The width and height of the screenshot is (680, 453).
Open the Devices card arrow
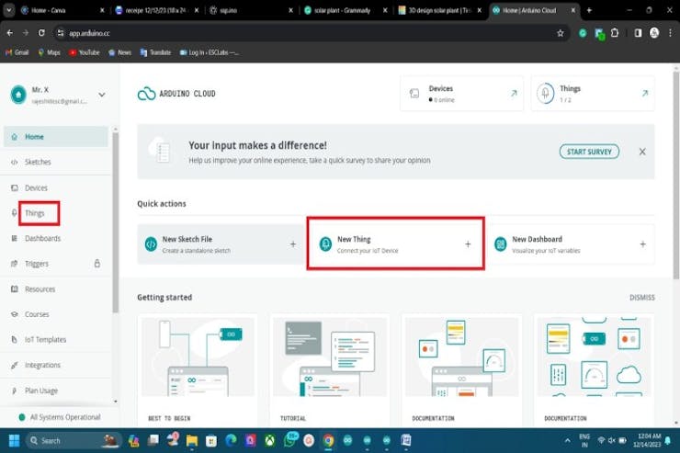tap(514, 93)
